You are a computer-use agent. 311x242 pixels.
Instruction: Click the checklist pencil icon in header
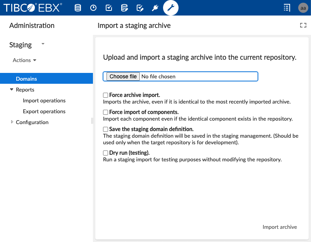(140, 8)
